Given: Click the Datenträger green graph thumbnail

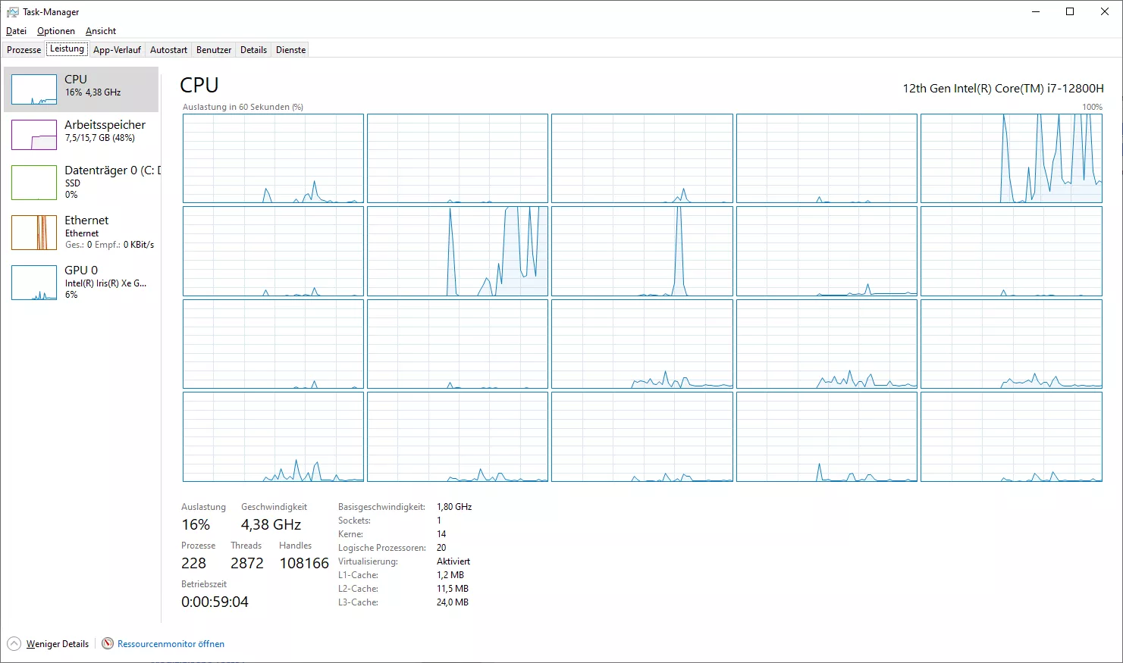Looking at the screenshot, I should tap(34, 183).
